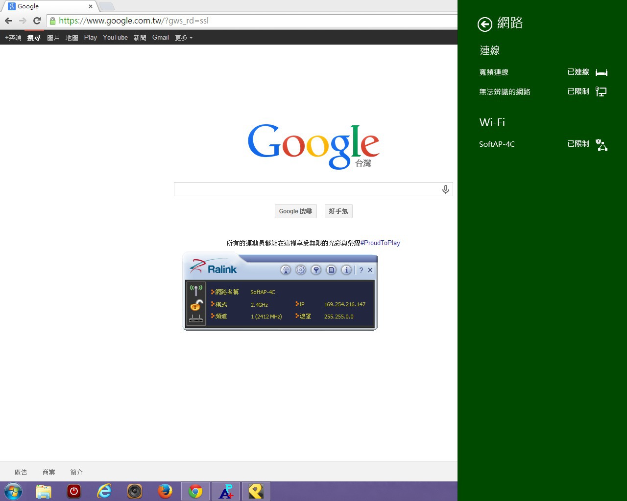Select the Google browser tab

[48, 6]
